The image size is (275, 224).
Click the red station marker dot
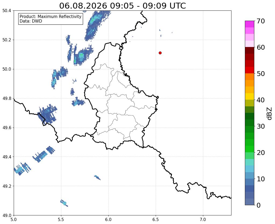click(x=160, y=53)
